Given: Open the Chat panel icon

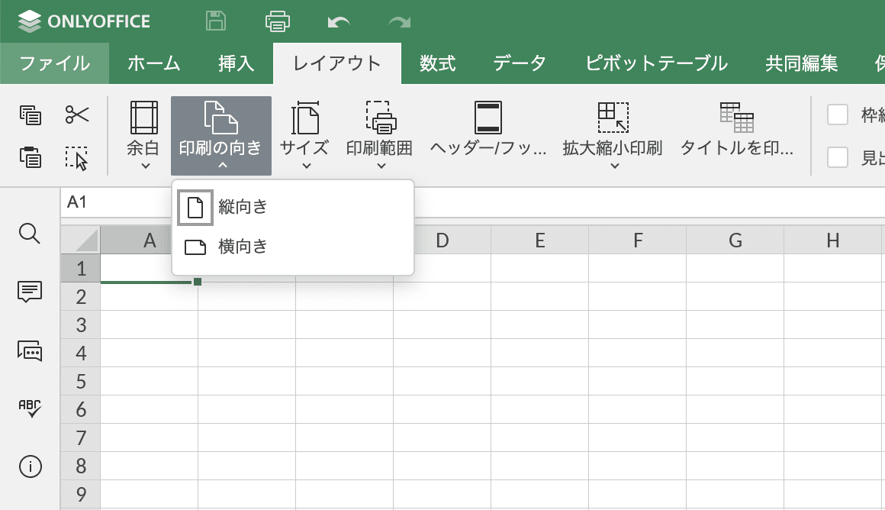Looking at the screenshot, I should [29, 351].
